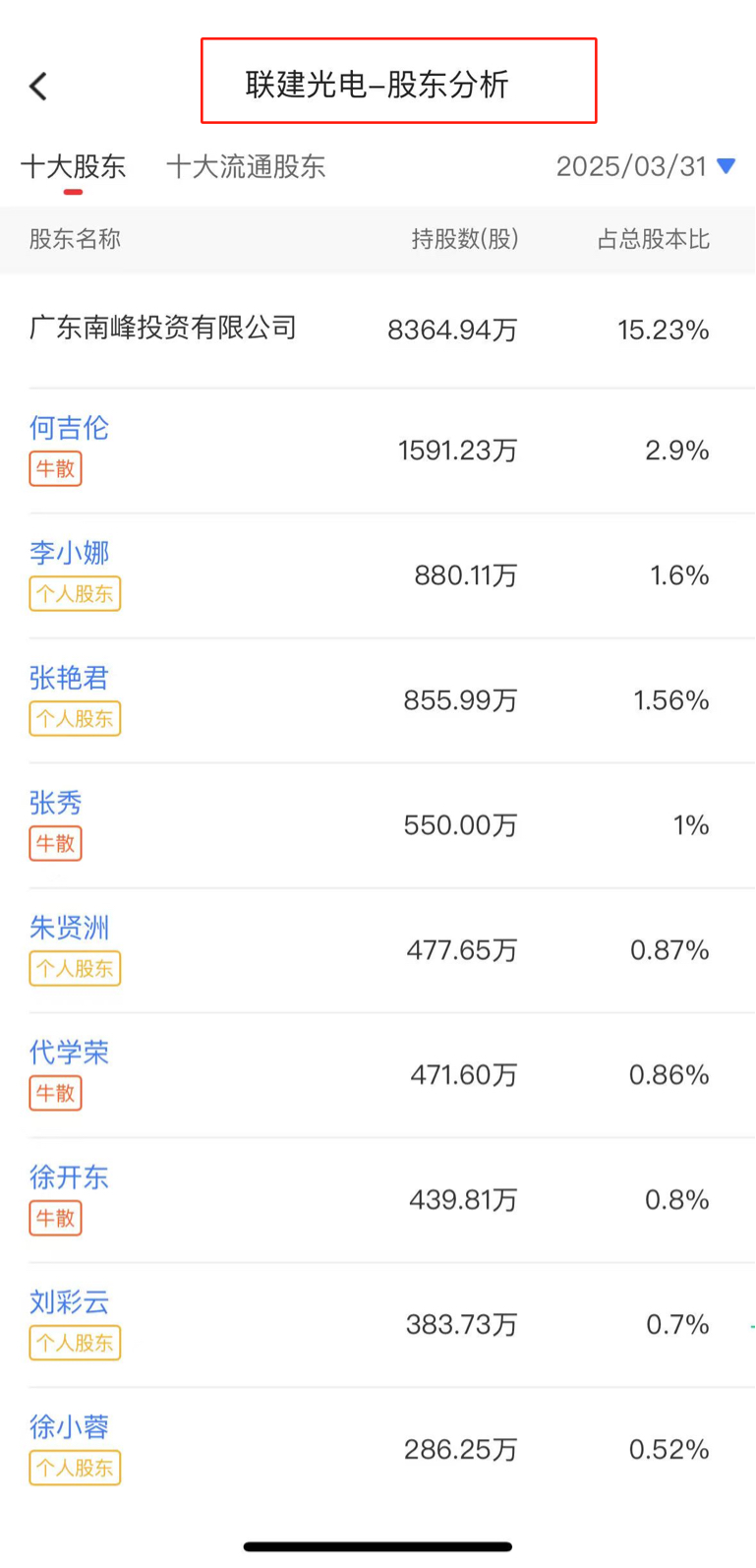Open shareholder 李小娜's details
The width and height of the screenshot is (756, 1568).
point(69,553)
